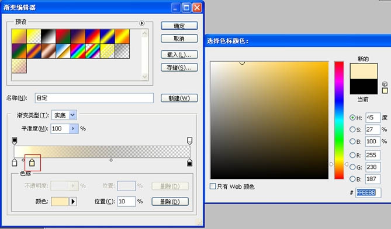Screen dimensions: 391x229
Task: Select the custom cream preset in third row
Action: pos(19,66)
